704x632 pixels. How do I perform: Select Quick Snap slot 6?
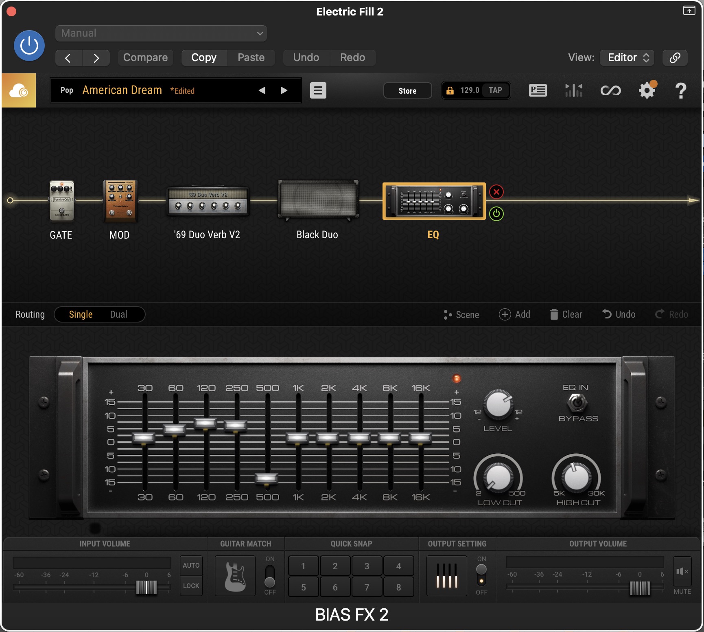click(335, 587)
